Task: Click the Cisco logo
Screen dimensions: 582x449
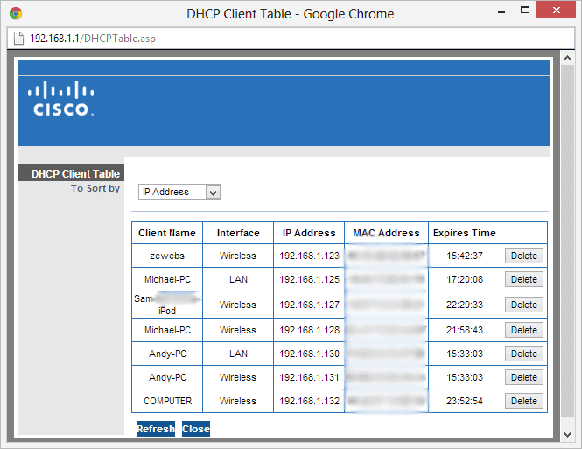Action: click(60, 99)
